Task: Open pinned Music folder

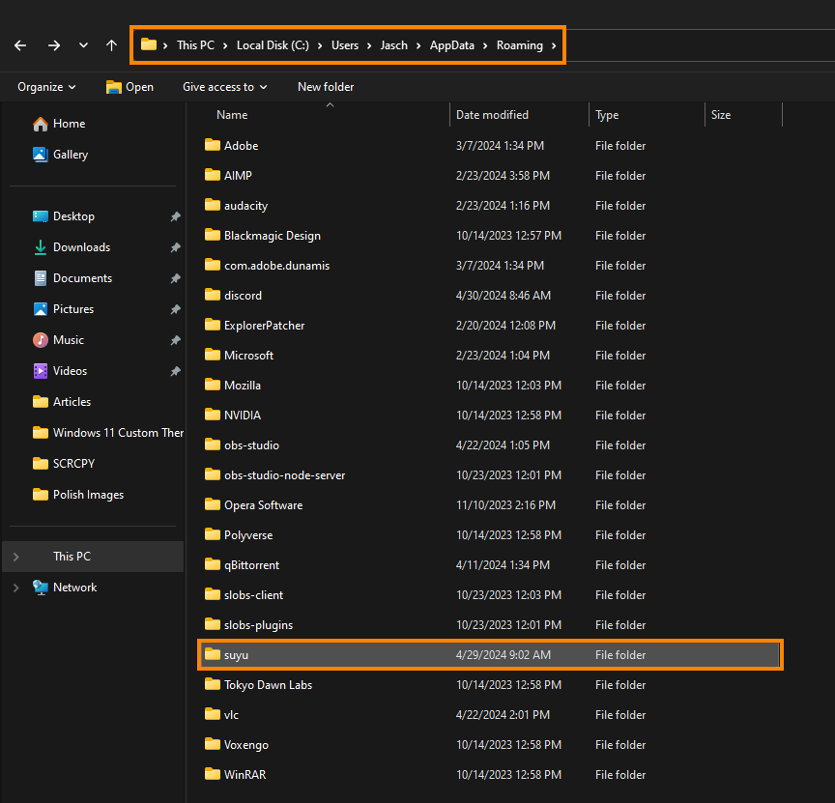Action: point(58,340)
